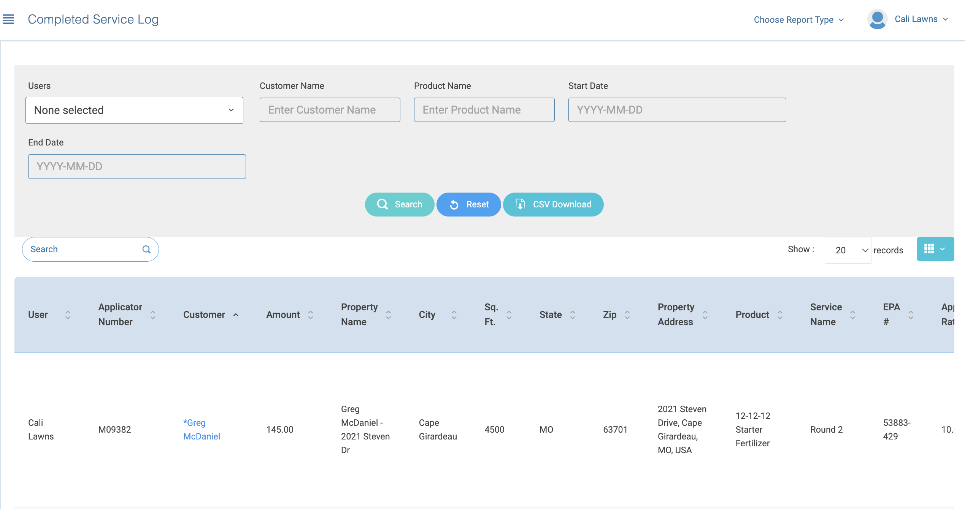
Task: Sort by City column arrows
Action: click(x=454, y=315)
